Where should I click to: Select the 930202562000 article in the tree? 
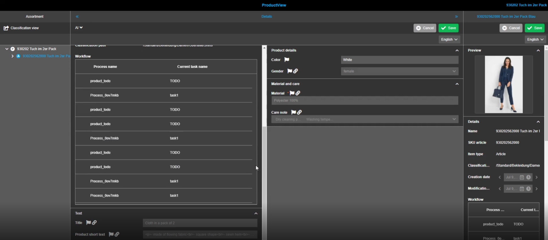pyautogui.click(x=46, y=56)
